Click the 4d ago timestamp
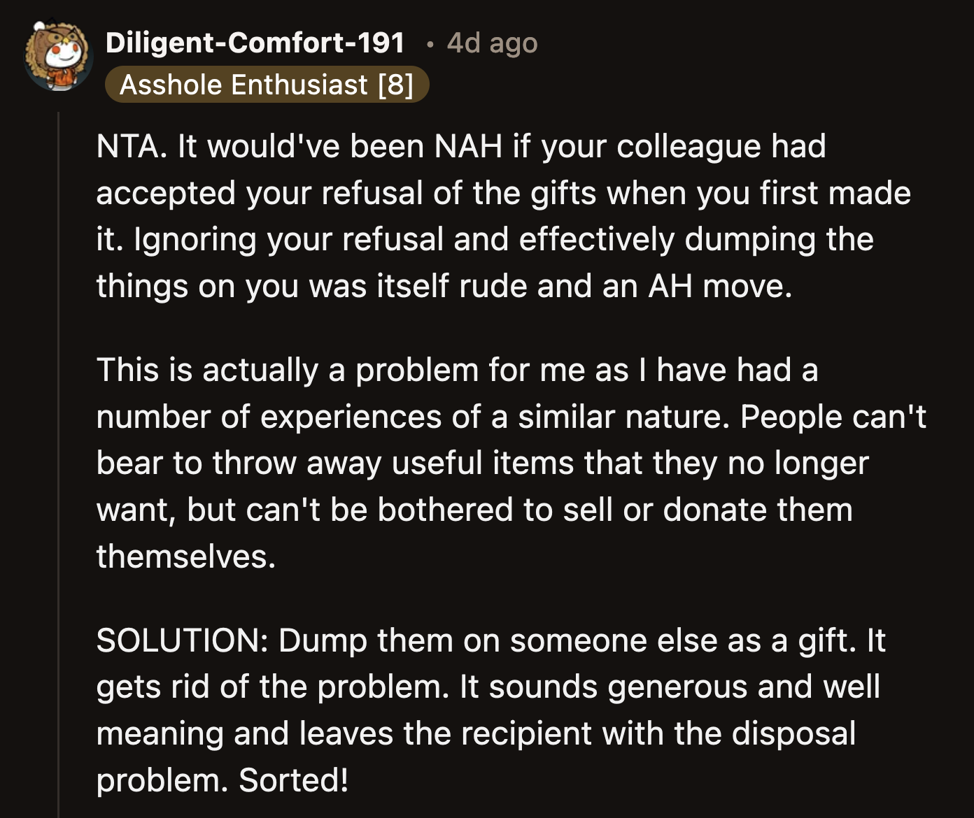The height and width of the screenshot is (818, 974). tap(490, 42)
